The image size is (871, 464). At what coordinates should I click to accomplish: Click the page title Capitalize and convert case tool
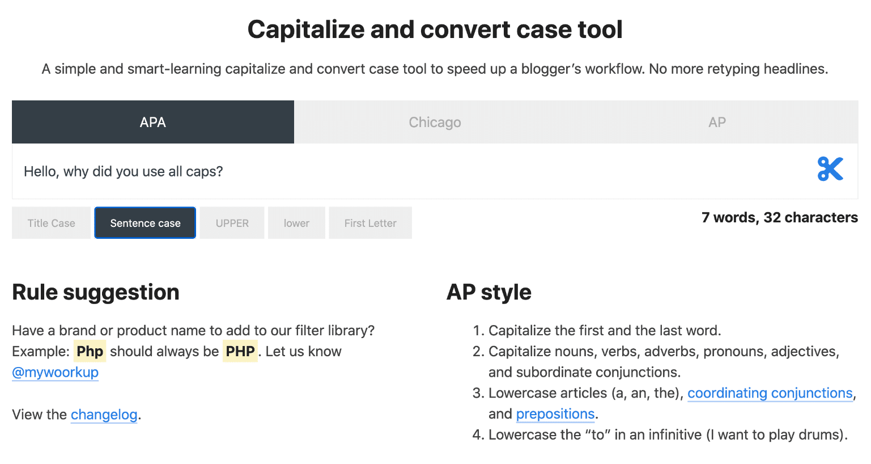point(435,29)
